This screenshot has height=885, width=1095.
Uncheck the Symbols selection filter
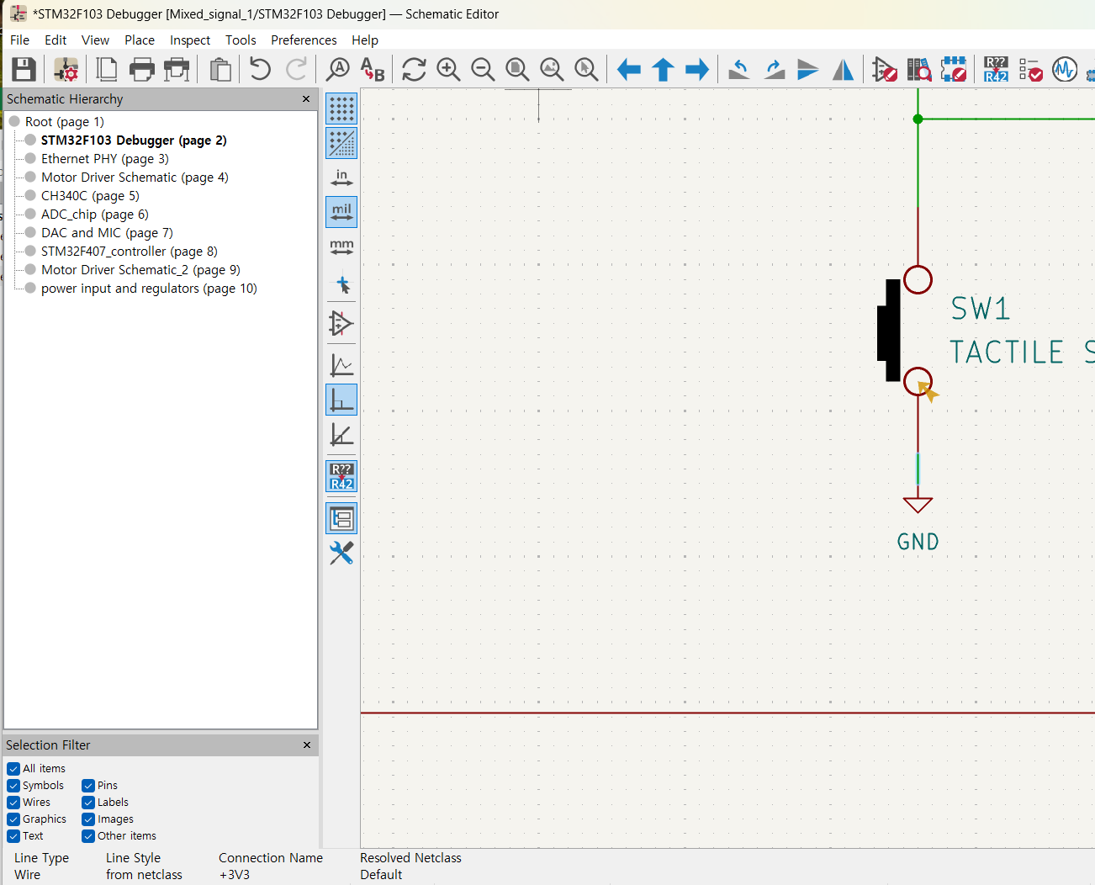13,786
